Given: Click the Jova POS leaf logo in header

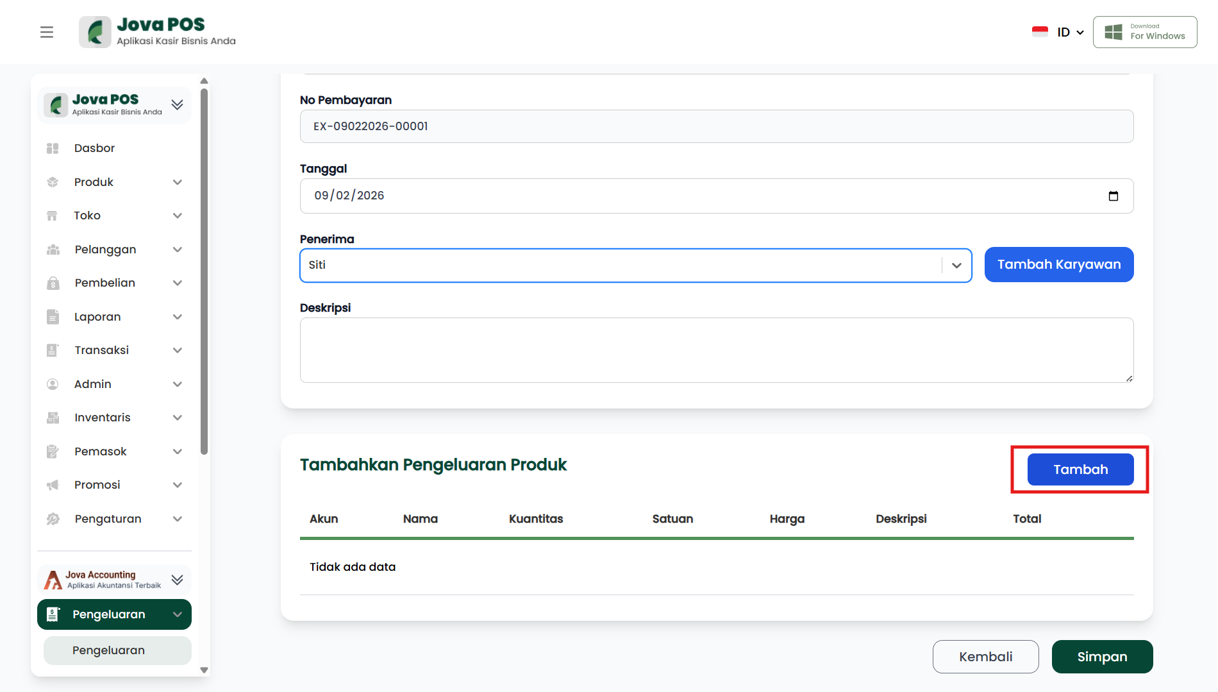Looking at the screenshot, I should [95, 32].
